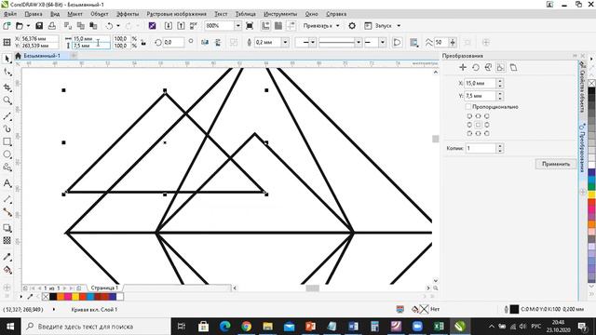Open the Эффекты menu
Screen dimensions: 596x335
(128, 14)
